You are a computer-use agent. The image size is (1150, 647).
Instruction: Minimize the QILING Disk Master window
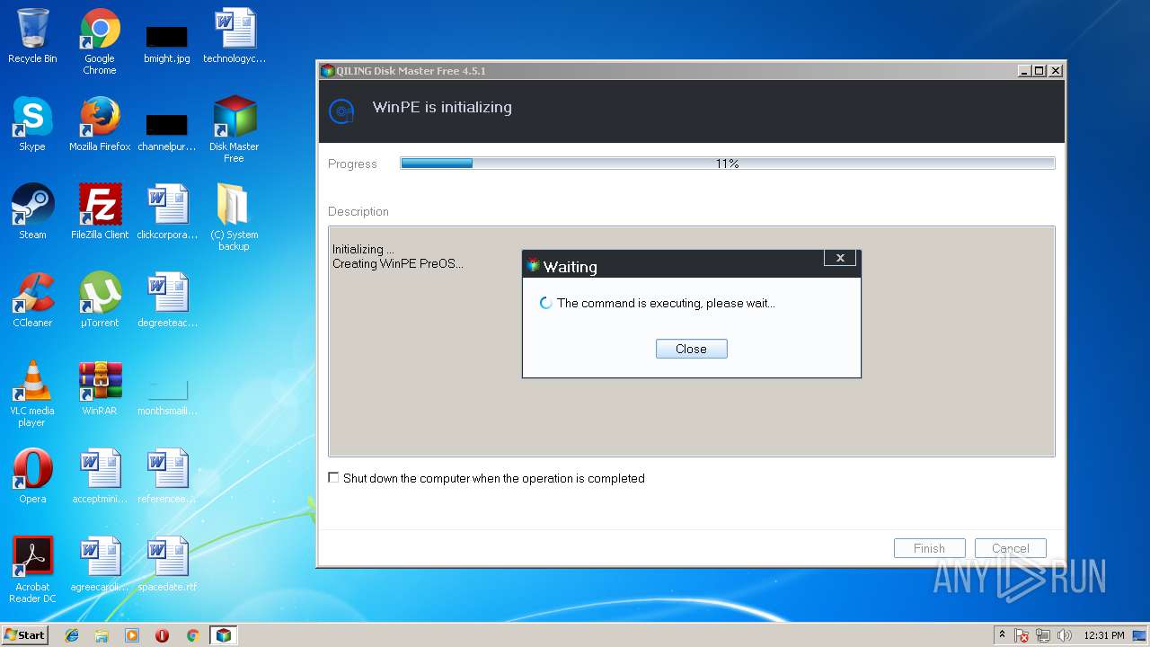[x=1024, y=70]
